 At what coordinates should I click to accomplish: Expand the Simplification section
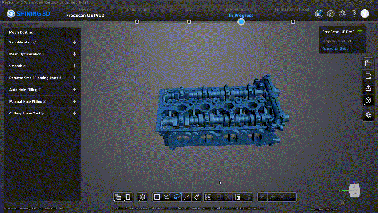pos(74,43)
